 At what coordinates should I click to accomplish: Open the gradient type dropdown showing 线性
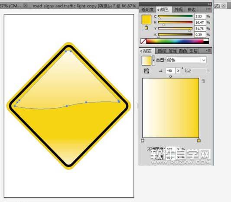tap(186, 60)
